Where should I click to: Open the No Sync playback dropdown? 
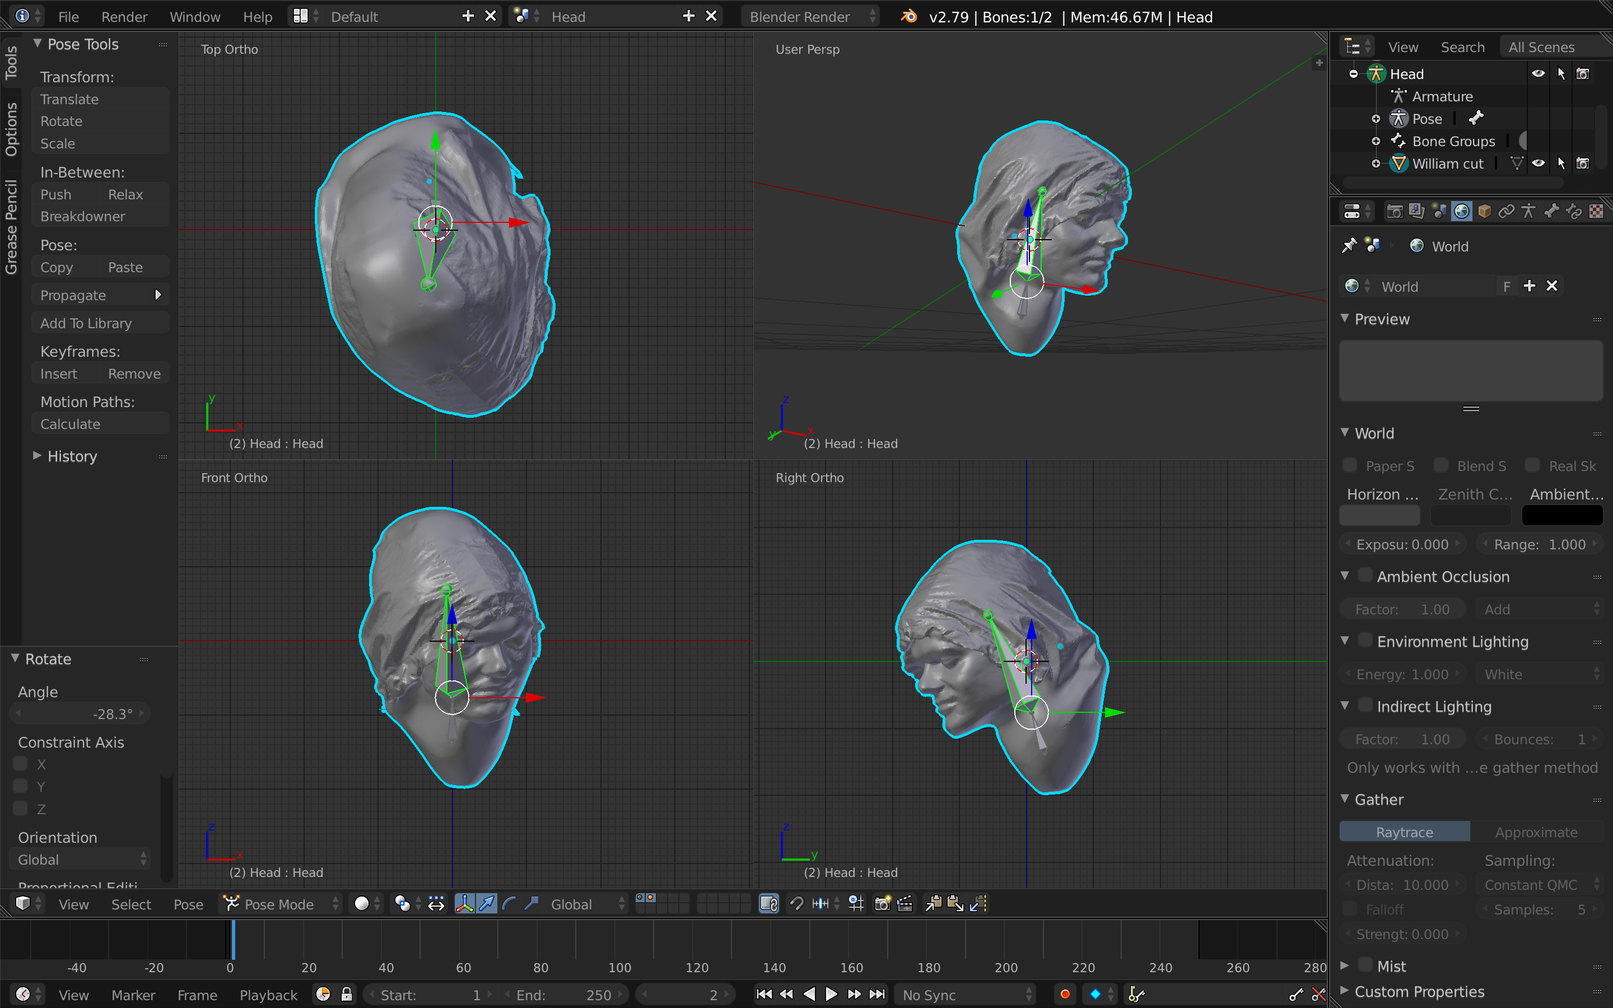(964, 994)
